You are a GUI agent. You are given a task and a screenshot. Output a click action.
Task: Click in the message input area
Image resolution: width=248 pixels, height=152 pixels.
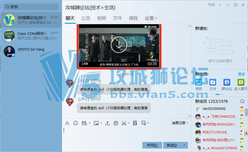coord(126,133)
